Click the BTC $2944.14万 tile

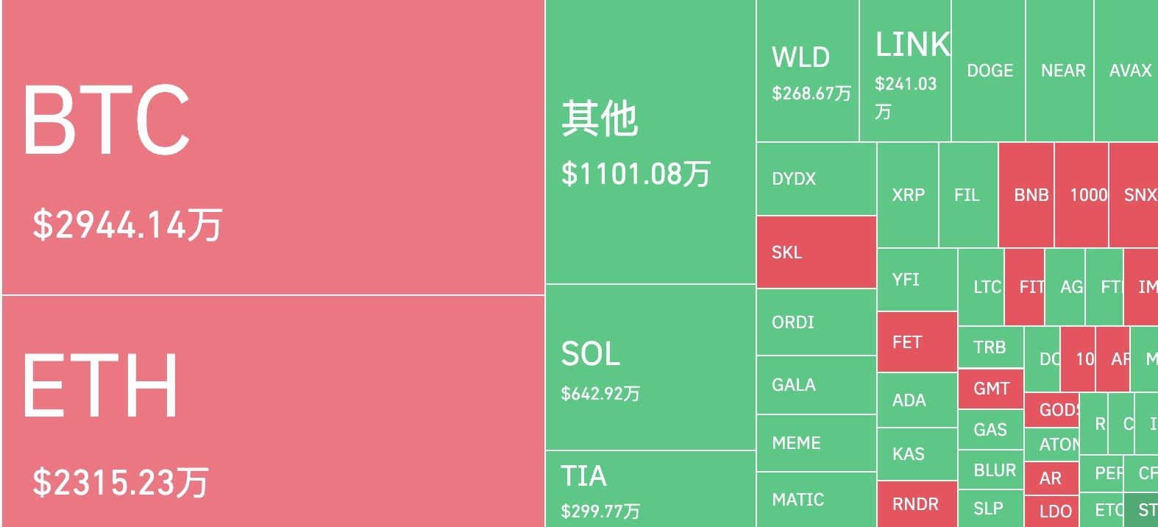(x=273, y=147)
